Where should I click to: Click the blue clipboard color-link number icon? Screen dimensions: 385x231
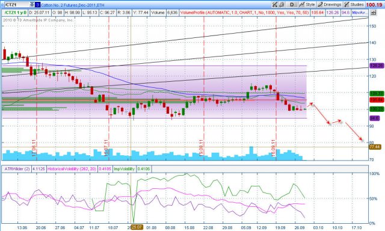37,5
